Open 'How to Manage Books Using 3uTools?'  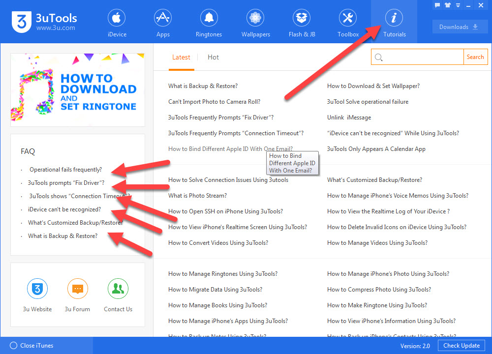coord(218,305)
